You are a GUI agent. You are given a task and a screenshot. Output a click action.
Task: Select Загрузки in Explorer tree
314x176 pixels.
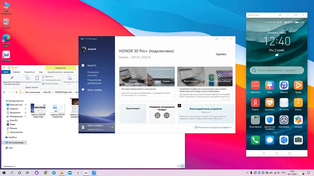[14, 109]
